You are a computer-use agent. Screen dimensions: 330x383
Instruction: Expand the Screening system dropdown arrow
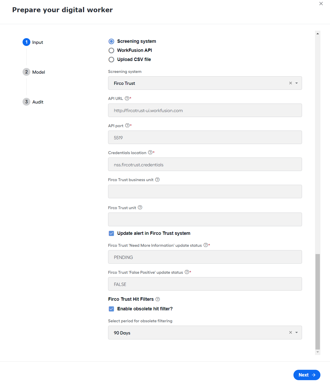tap(297, 83)
